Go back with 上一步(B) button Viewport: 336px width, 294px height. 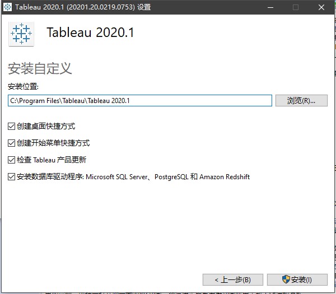tap(233, 279)
